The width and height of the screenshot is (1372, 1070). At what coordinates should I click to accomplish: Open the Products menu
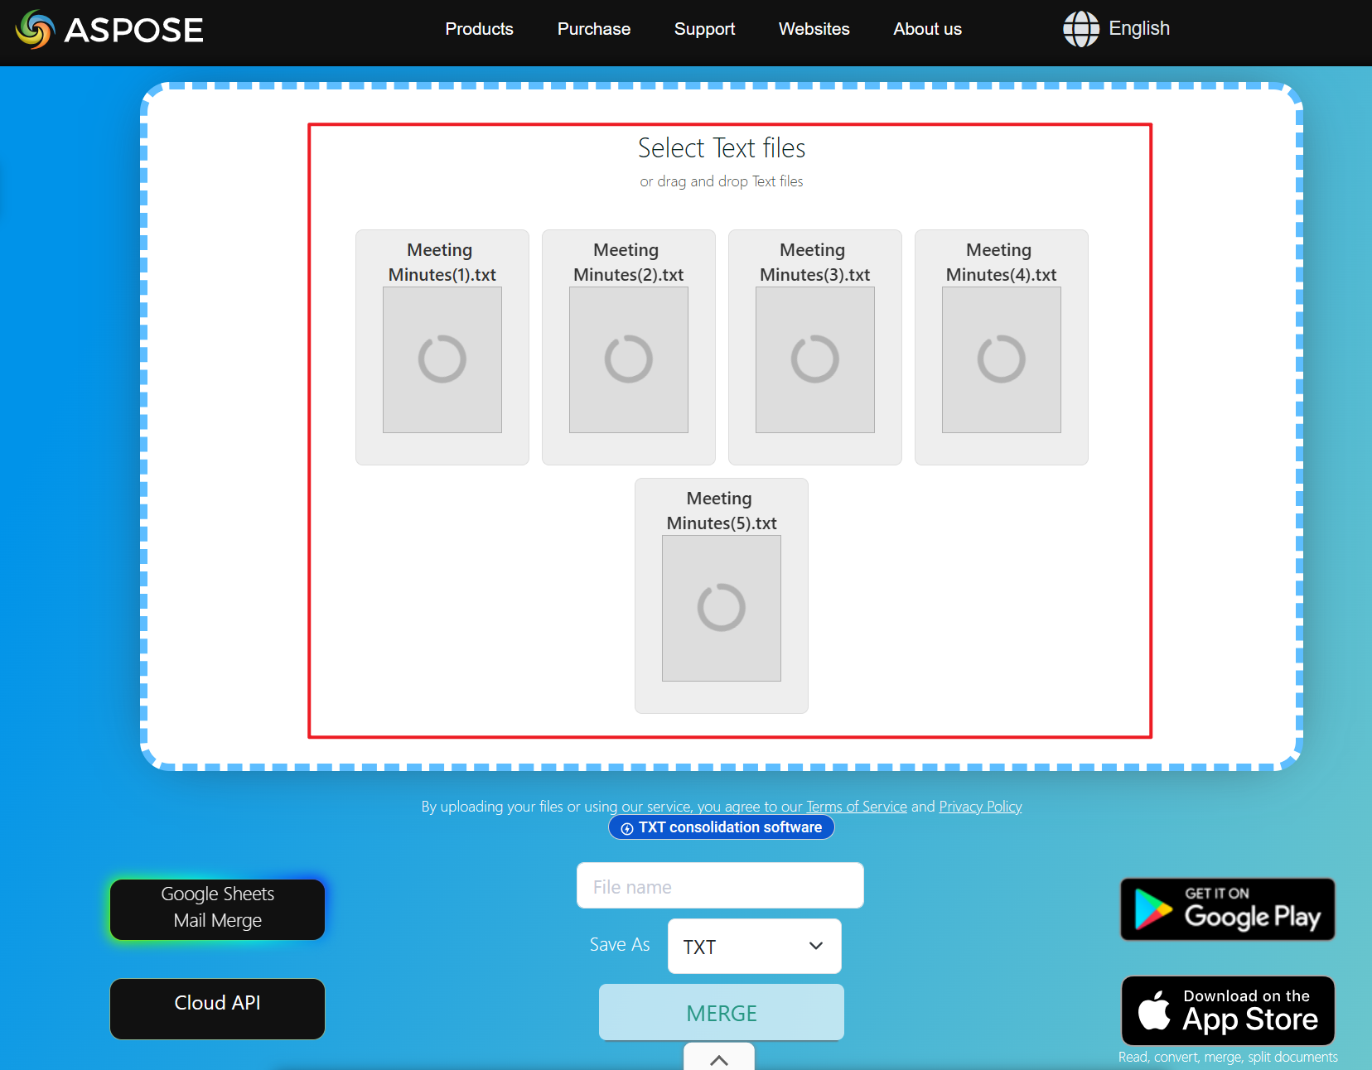[479, 29]
